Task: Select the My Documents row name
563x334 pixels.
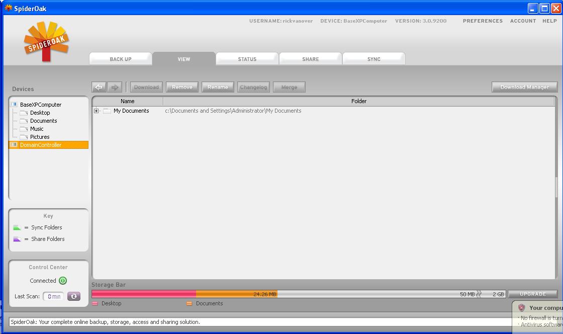Action: [x=131, y=111]
